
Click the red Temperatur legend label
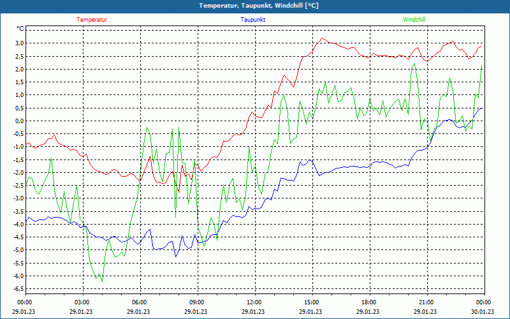pos(92,20)
